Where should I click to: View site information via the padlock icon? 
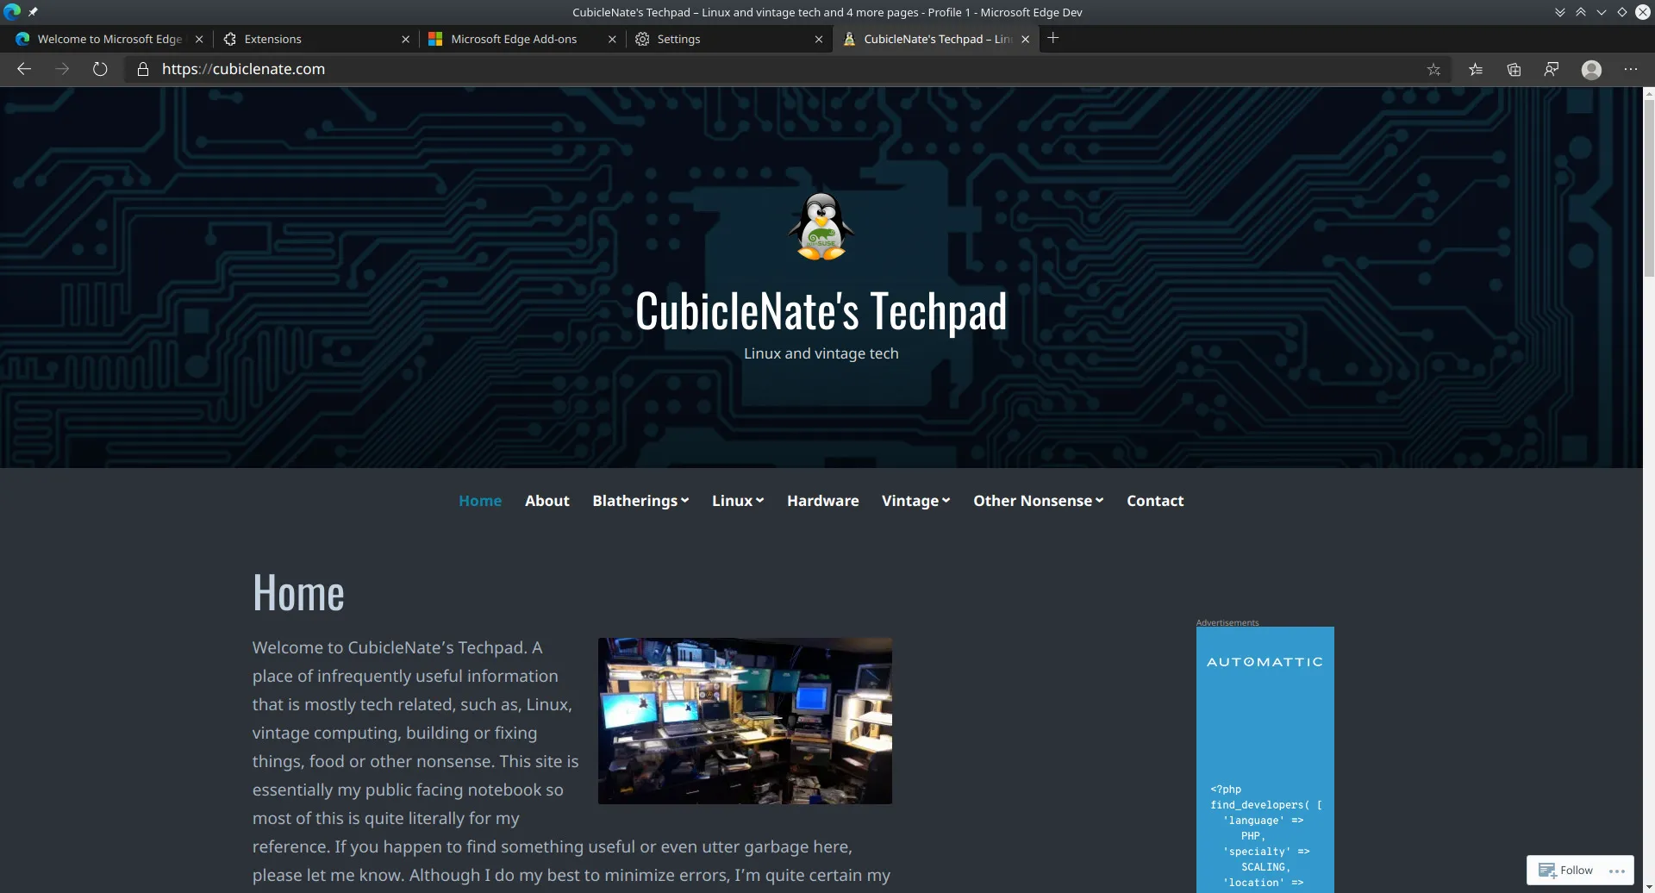tap(143, 69)
